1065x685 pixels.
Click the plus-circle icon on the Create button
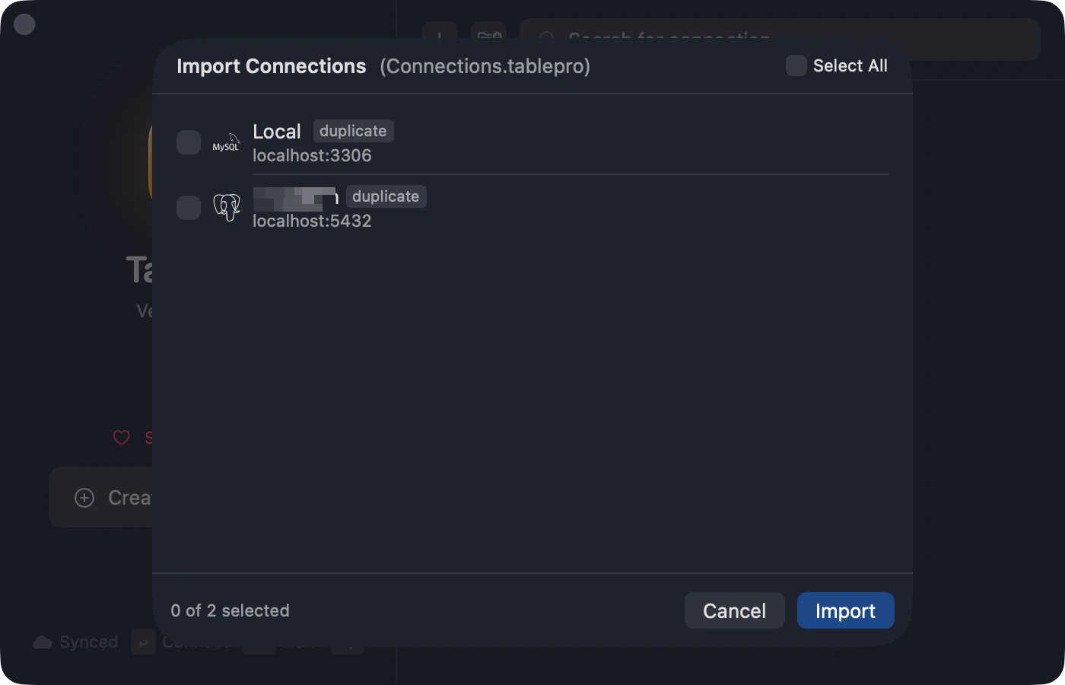point(84,497)
